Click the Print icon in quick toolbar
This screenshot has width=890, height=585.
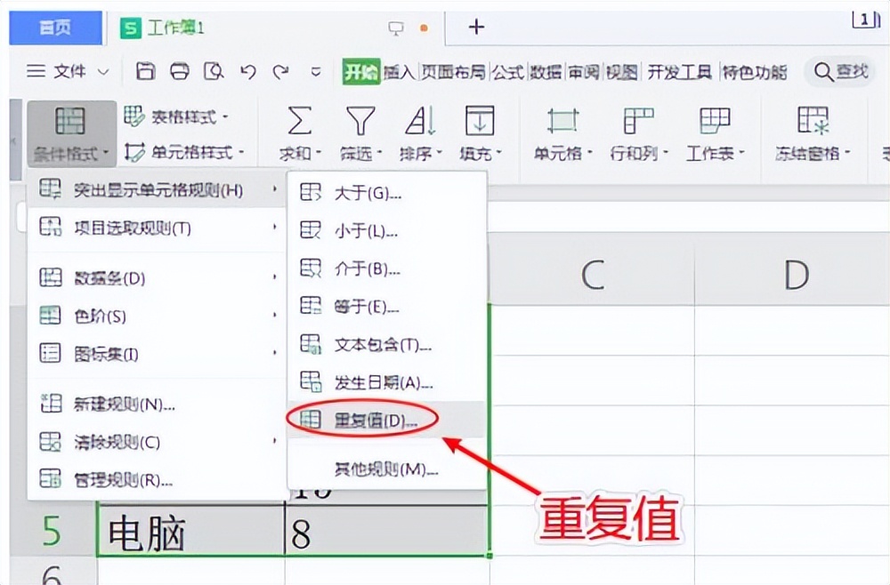pyautogui.click(x=180, y=71)
